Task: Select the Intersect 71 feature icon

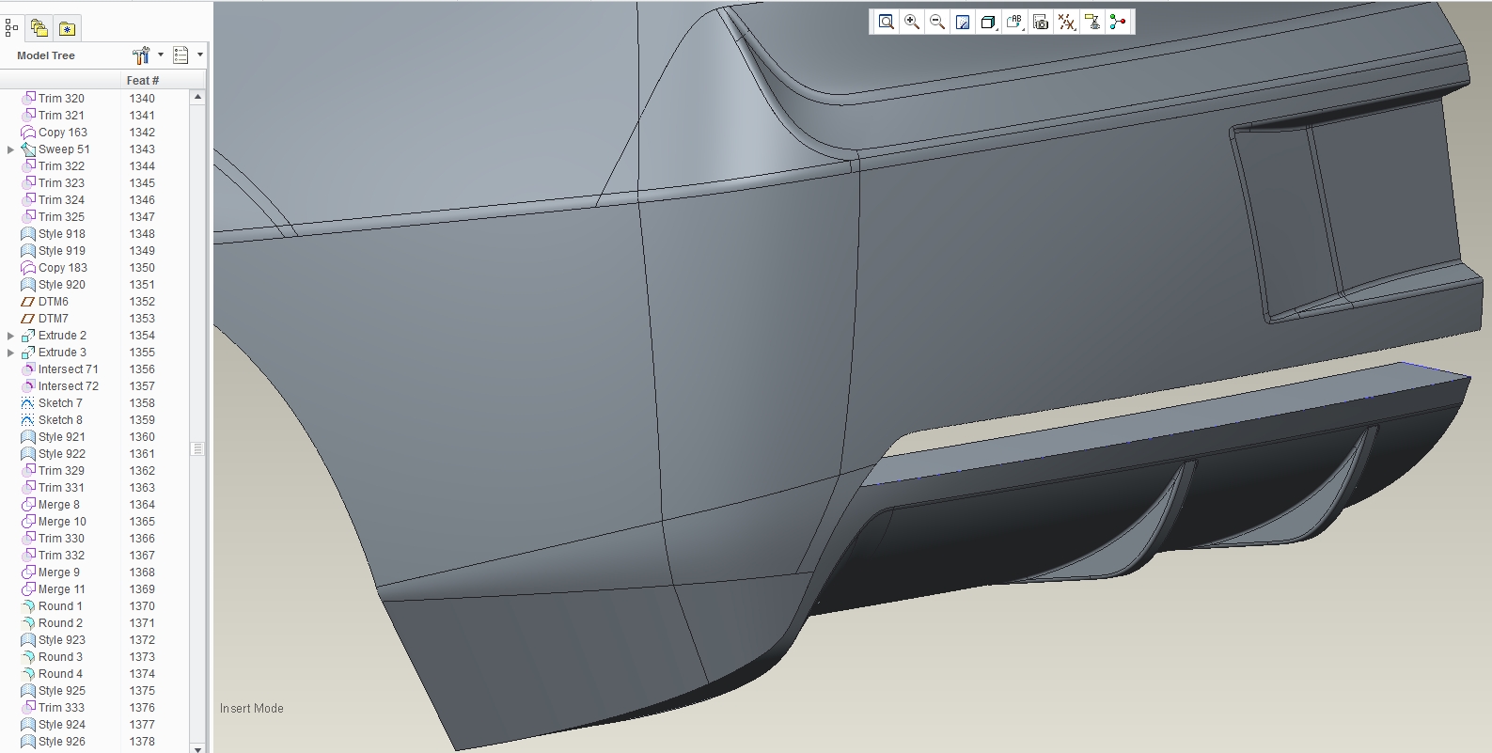Action: 28,369
